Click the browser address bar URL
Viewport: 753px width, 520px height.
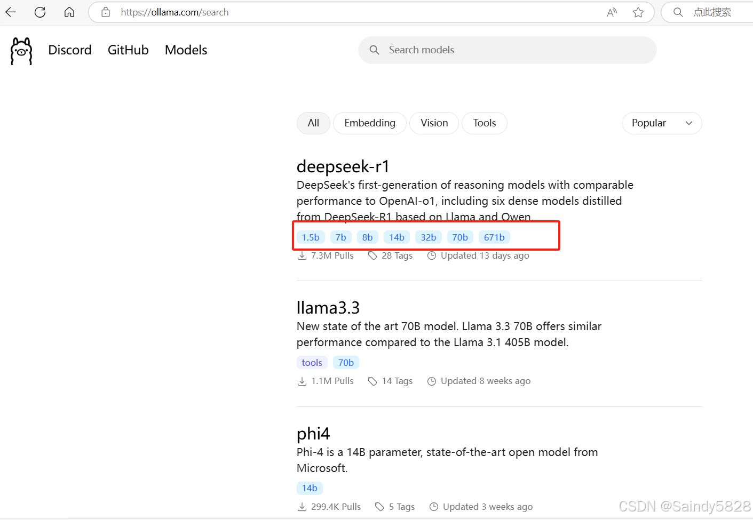[x=175, y=12]
